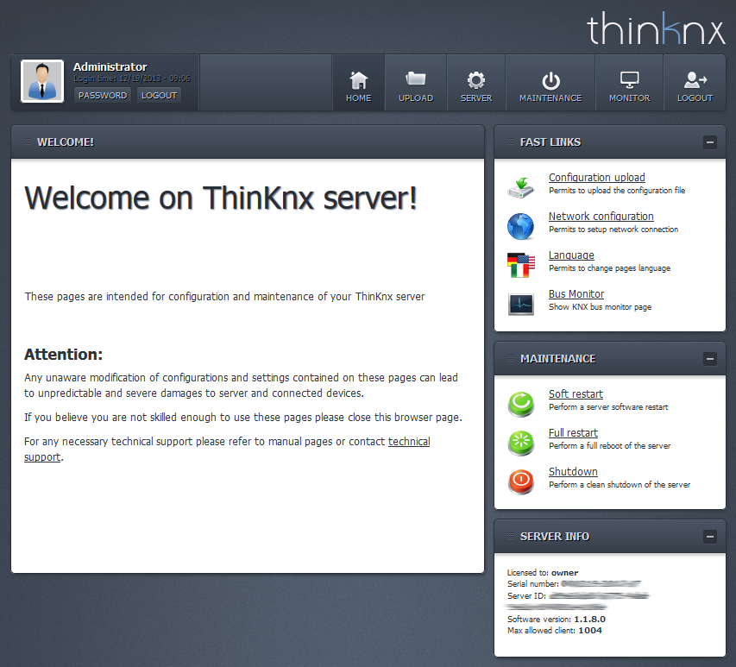Open the SERVER menu label
The height and width of the screenshot is (667, 736).
point(476,98)
